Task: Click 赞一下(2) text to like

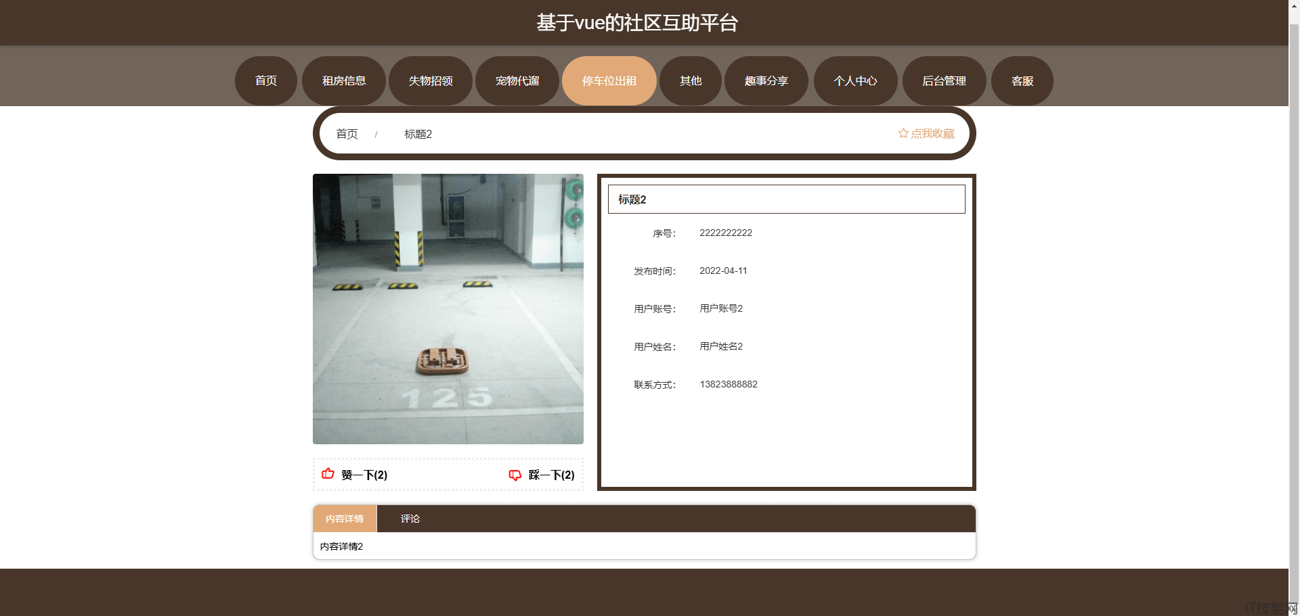Action: tap(364, 475)
